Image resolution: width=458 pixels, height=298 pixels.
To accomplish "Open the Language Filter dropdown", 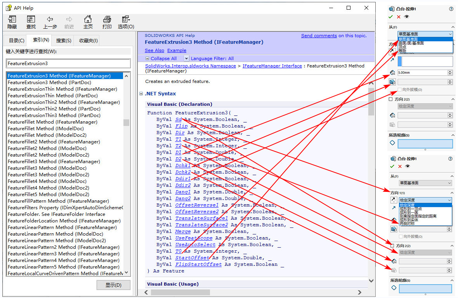I will pyautogui.click(x=186, y=58).
